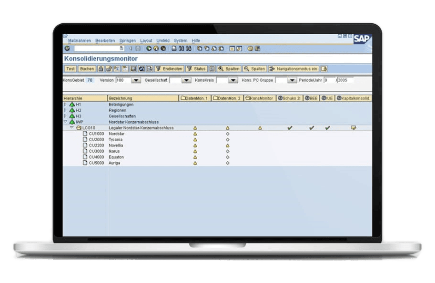This screenshot has width=435, height=283.
Task: Click Schuko status checkmark for LCG10
Action: (x=289, y=128)
